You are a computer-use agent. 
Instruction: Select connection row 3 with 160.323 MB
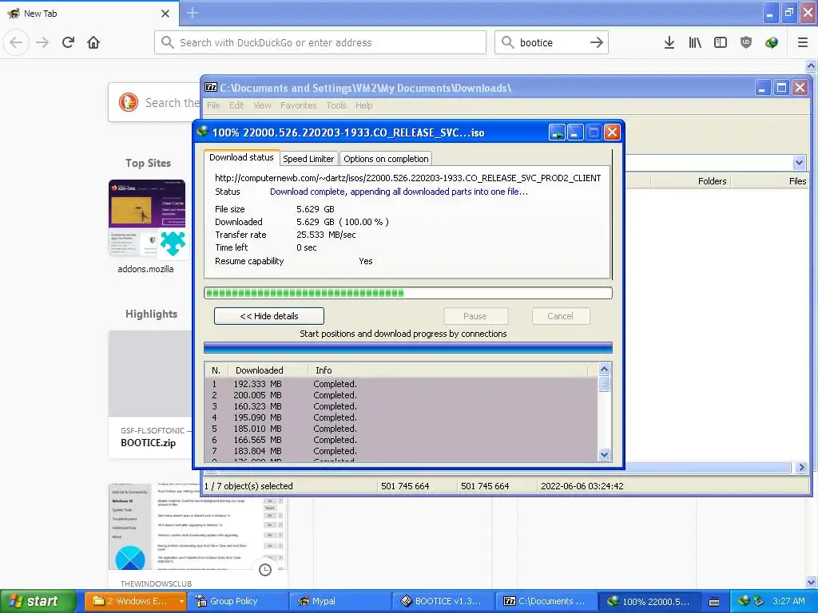[401, 406]
